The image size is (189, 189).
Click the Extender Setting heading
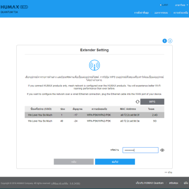pos(94,50)
